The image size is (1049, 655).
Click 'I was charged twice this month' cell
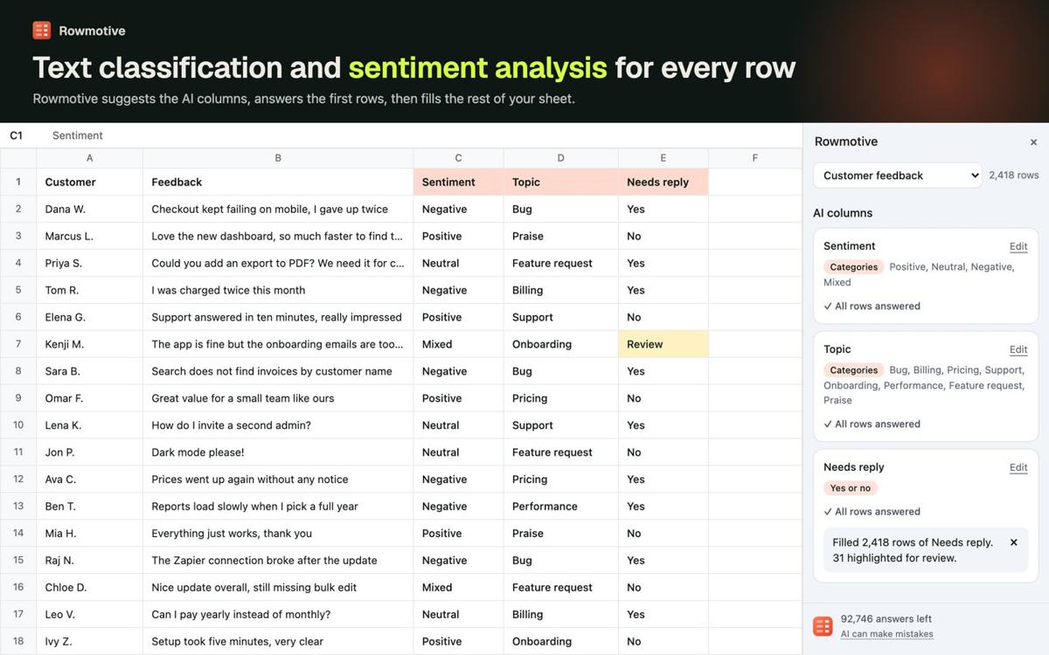[x=278, y=290]
